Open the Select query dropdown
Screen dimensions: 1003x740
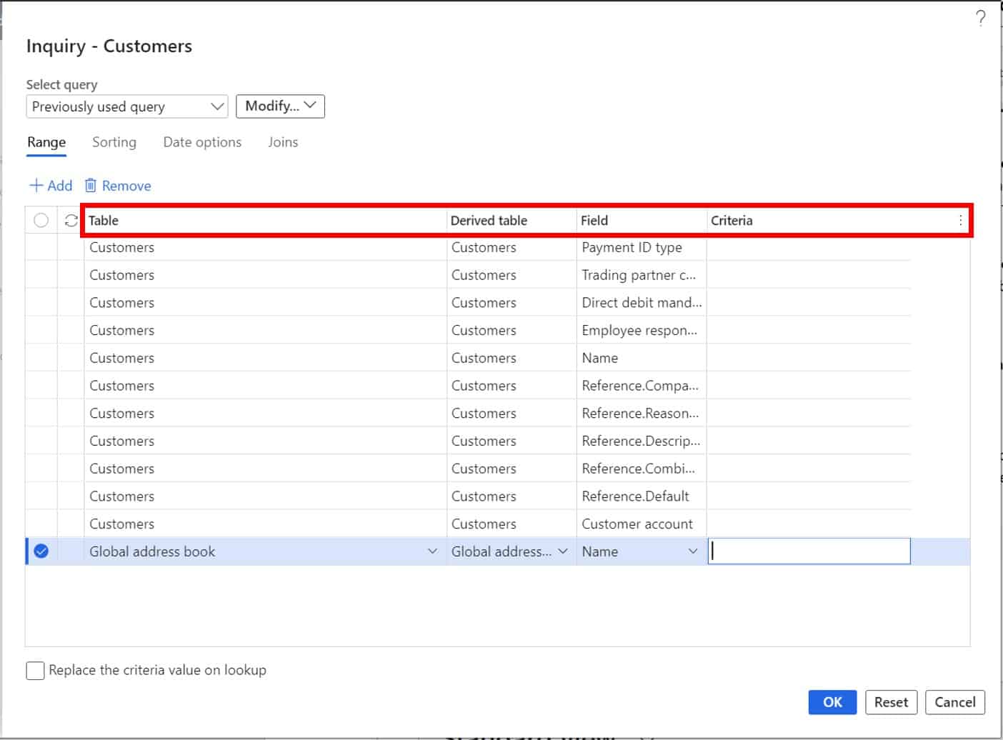click(216, 106)
